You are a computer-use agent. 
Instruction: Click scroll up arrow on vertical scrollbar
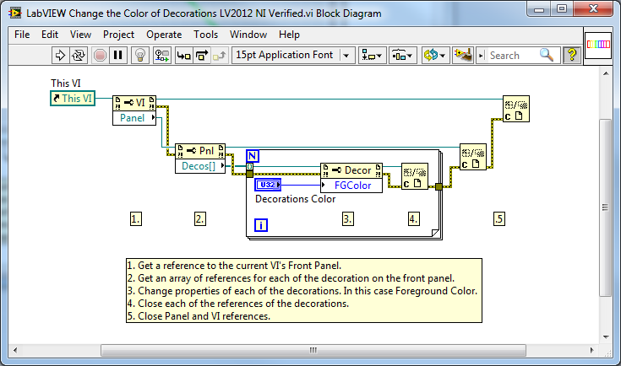[606, 73]
